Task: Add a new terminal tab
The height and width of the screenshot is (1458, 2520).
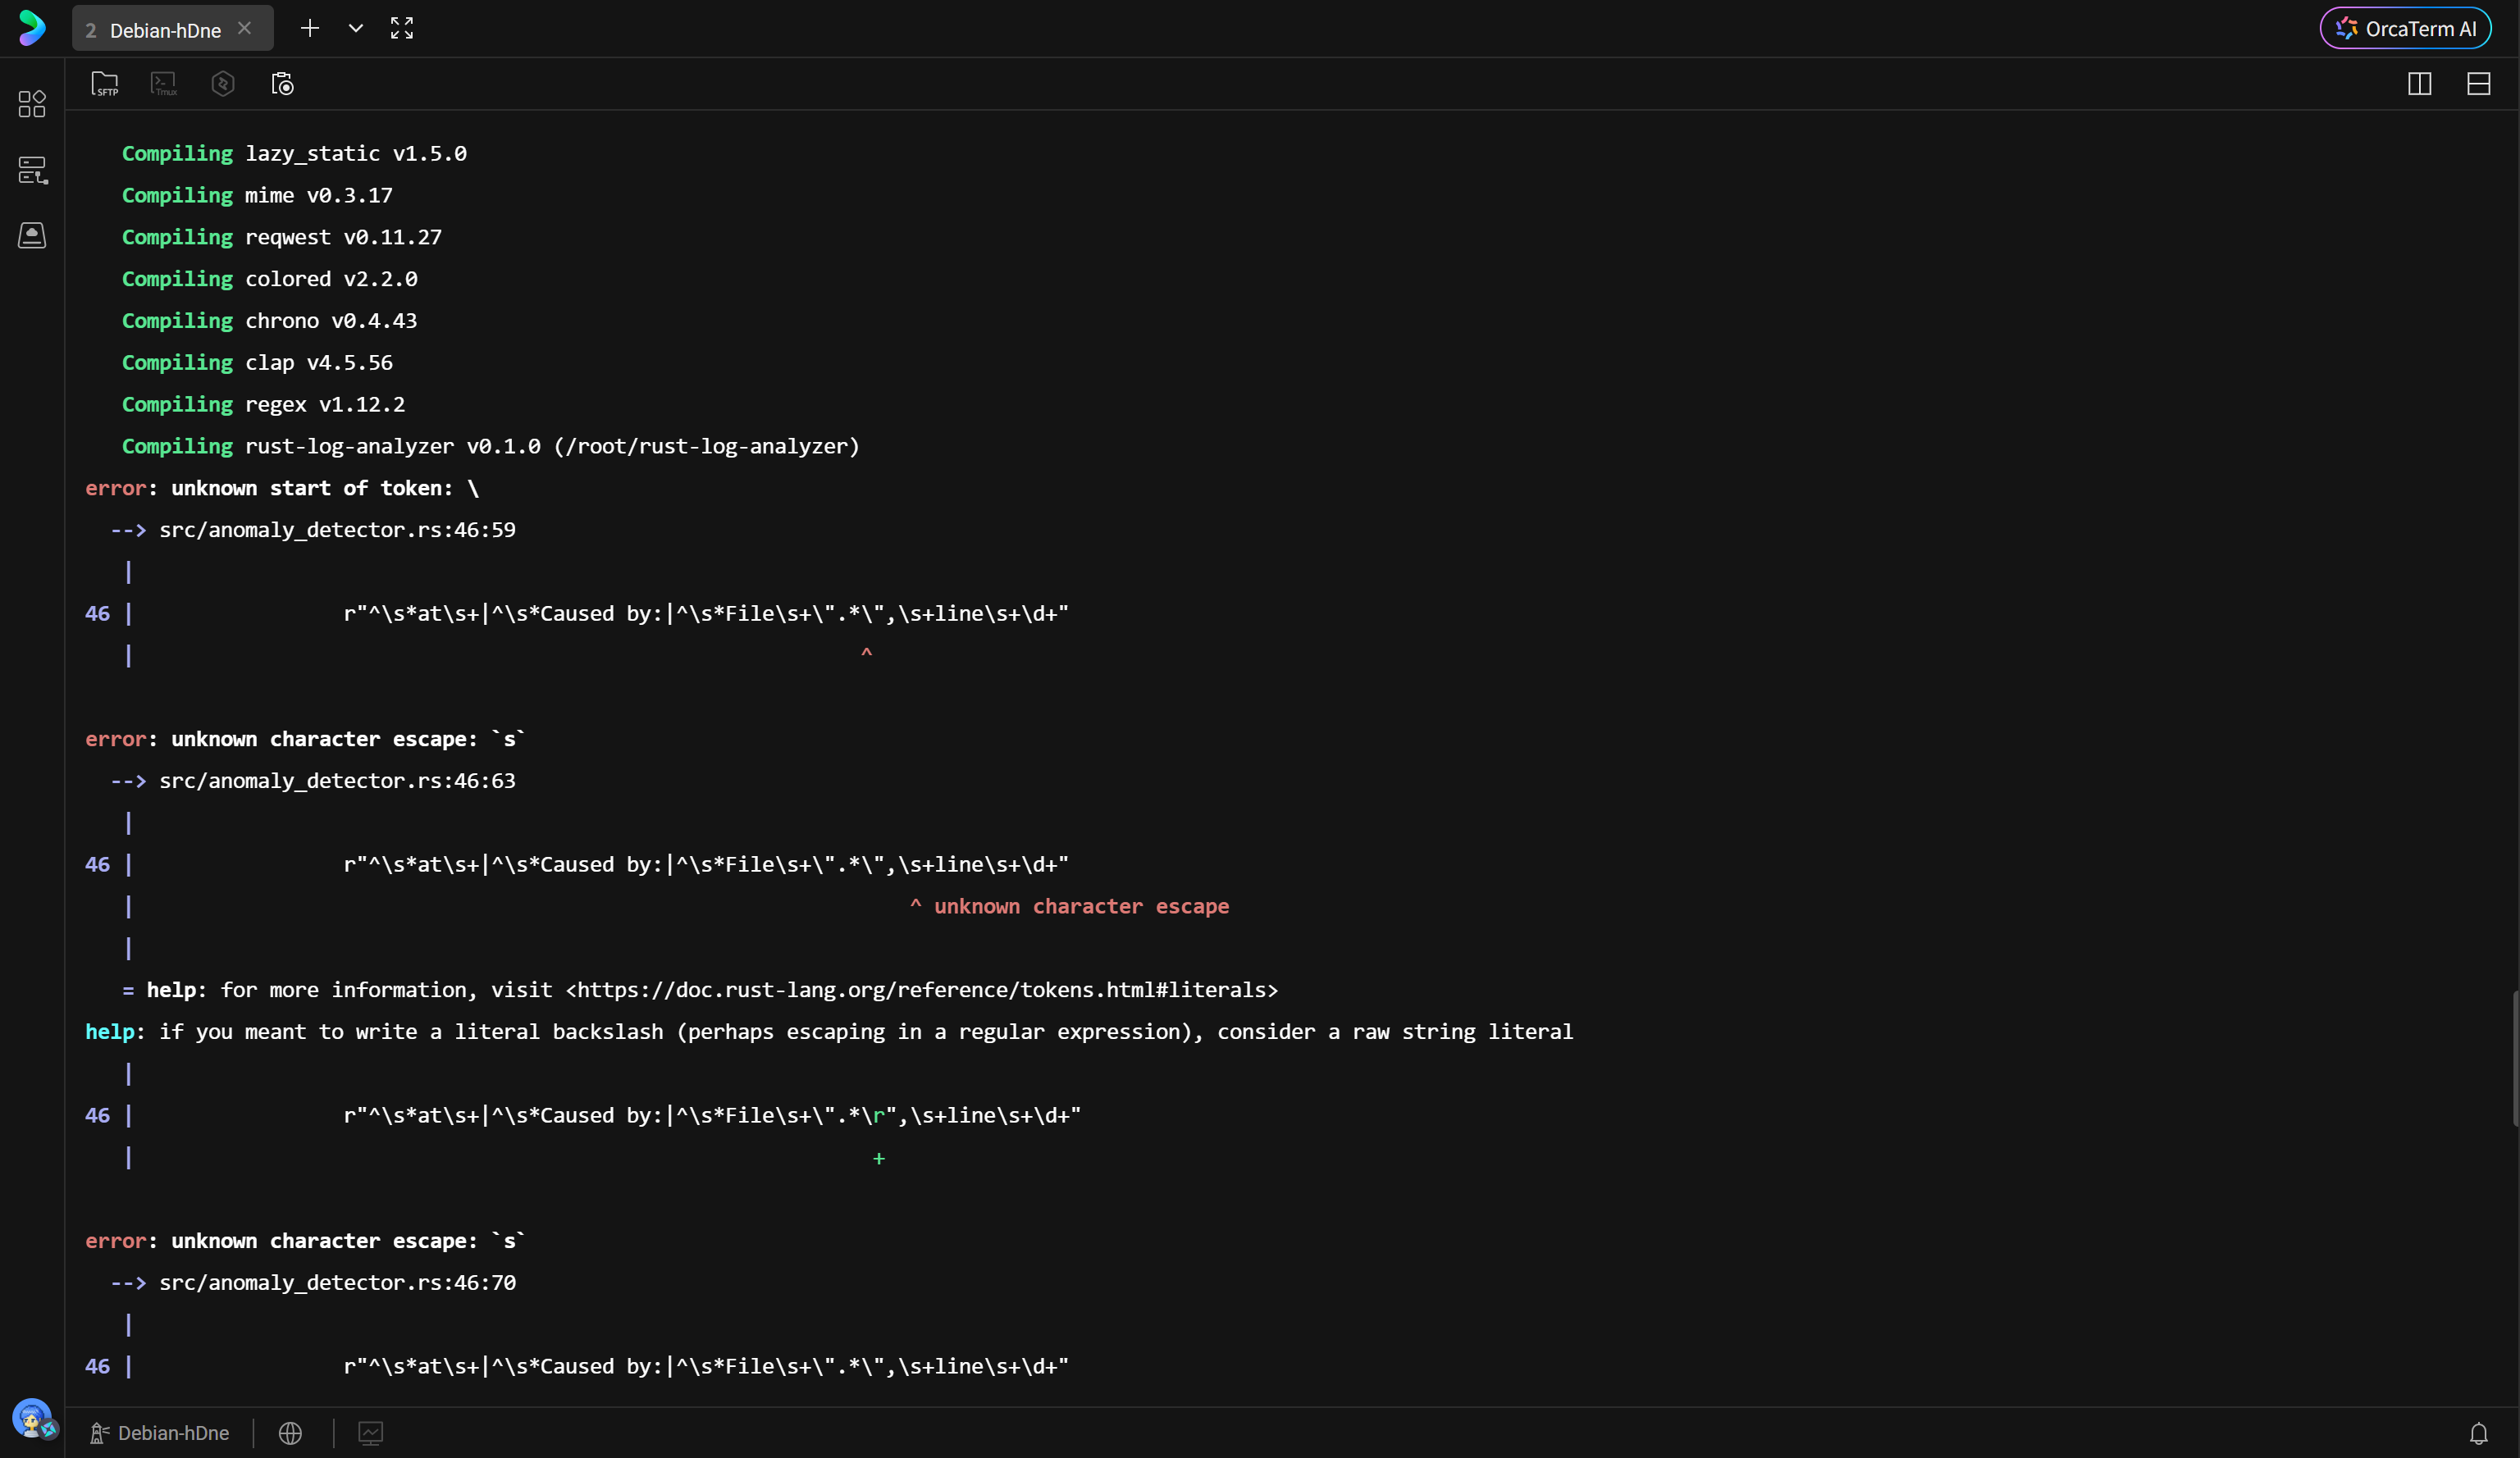Action: click(x=310, y=28)
